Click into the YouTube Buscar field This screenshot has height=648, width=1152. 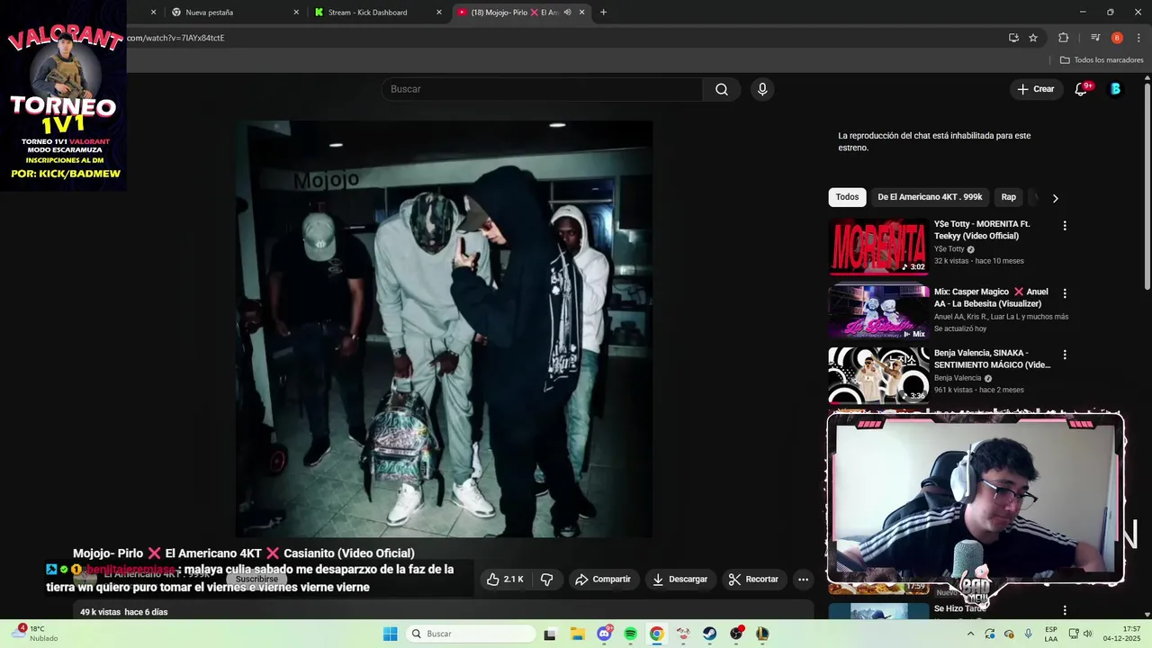543,89
